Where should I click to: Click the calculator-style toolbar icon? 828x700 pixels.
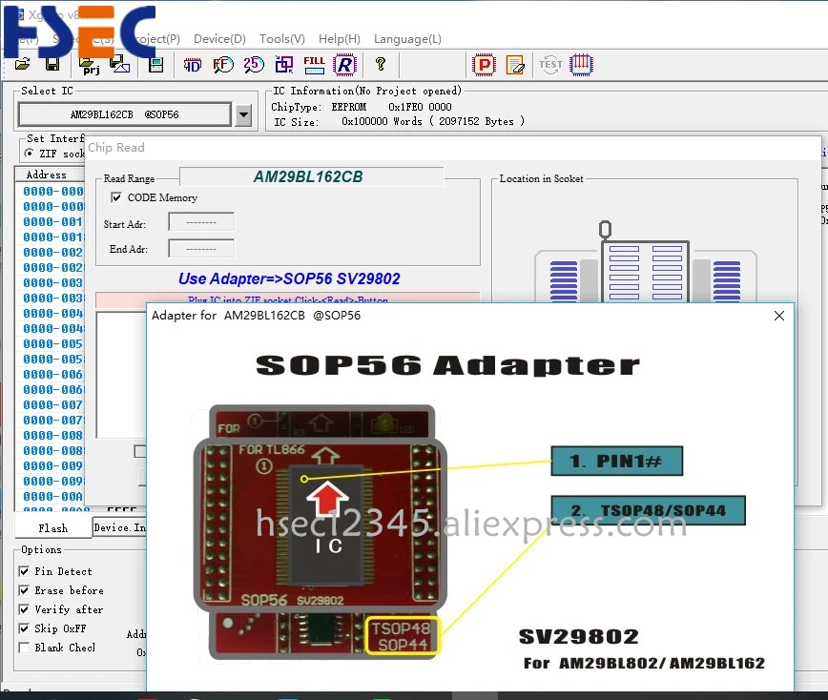pyautogui.click(x=155, y=65)
